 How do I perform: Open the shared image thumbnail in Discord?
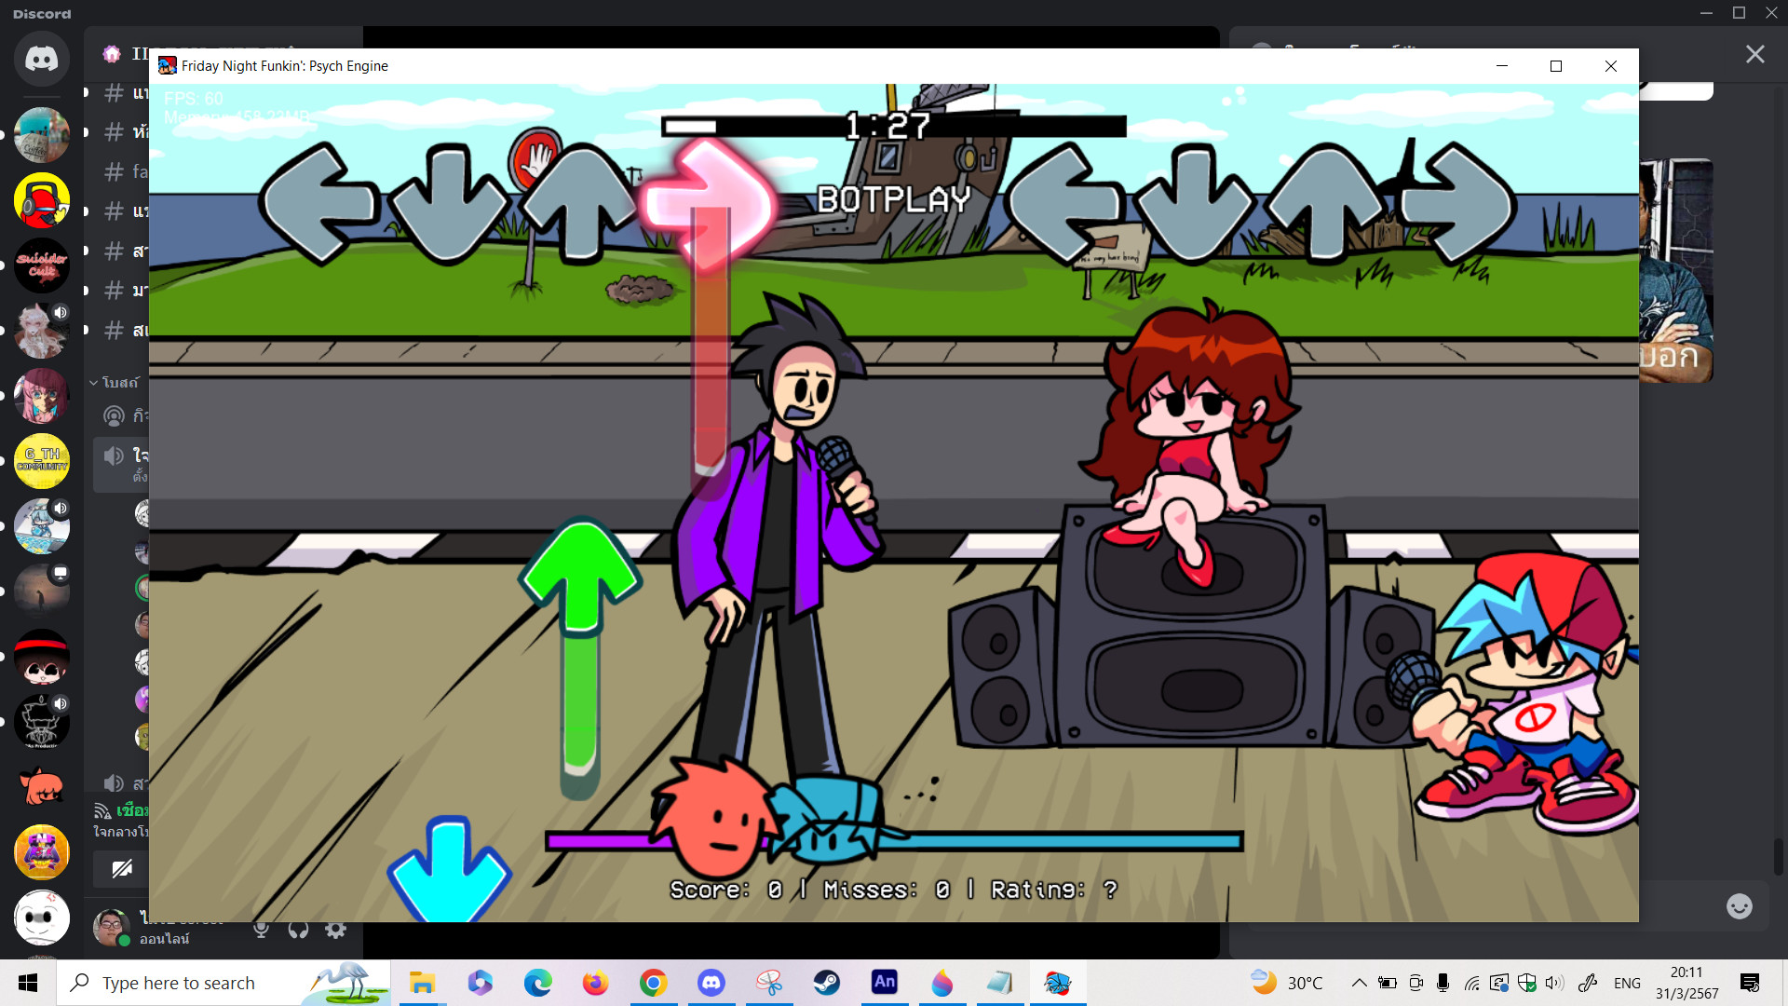[x=1675, y=270]
